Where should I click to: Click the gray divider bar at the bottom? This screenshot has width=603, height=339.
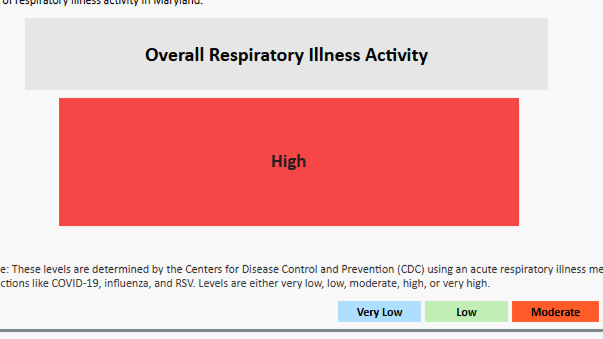[x=301, y=331]
